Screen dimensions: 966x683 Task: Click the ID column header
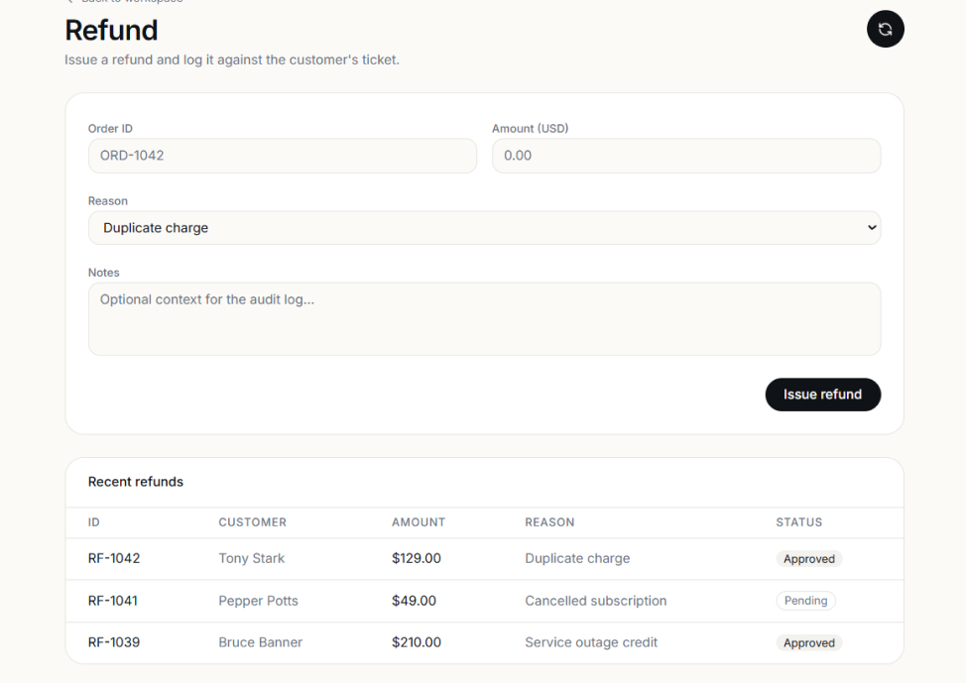coord(93,522)
